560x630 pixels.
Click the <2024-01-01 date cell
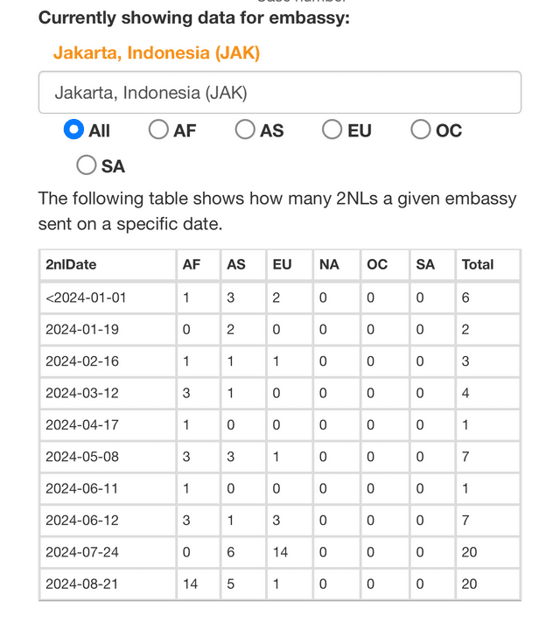108,297
